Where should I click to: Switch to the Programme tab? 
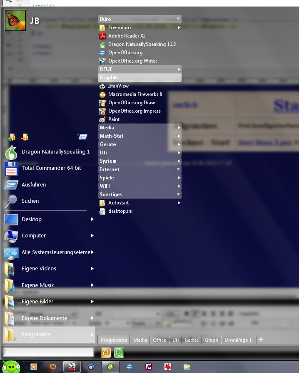tap(114, 340)
